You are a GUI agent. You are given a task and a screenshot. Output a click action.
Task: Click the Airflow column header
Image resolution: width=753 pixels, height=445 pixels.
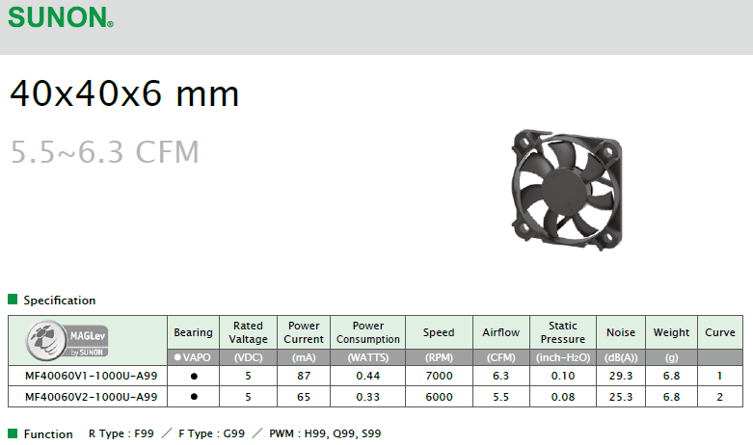coord(501,332)
